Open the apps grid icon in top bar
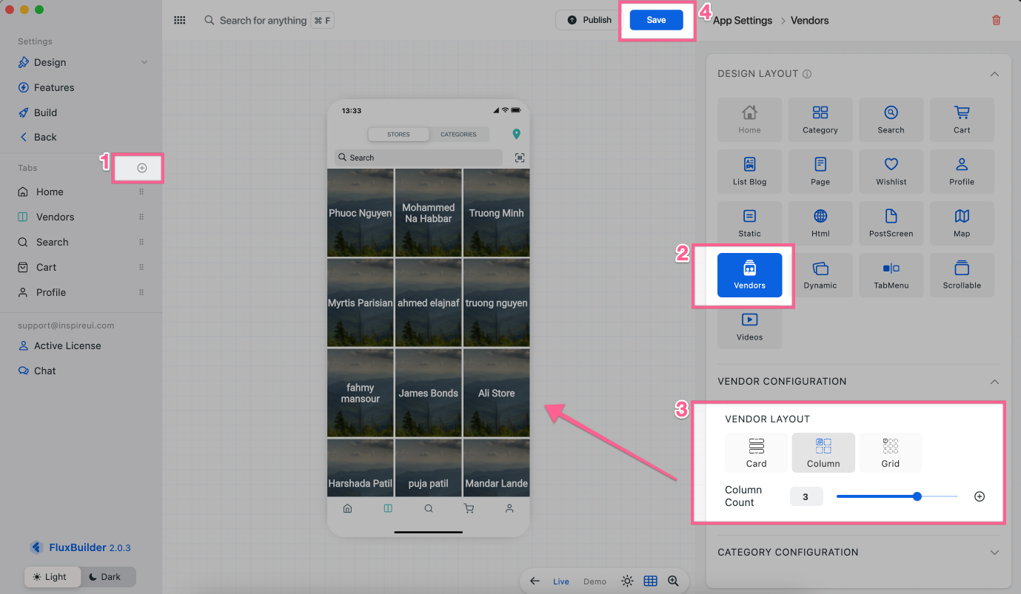Image resolution: width=1021 pixels, height=594 pixels. (x=179, y=21)
